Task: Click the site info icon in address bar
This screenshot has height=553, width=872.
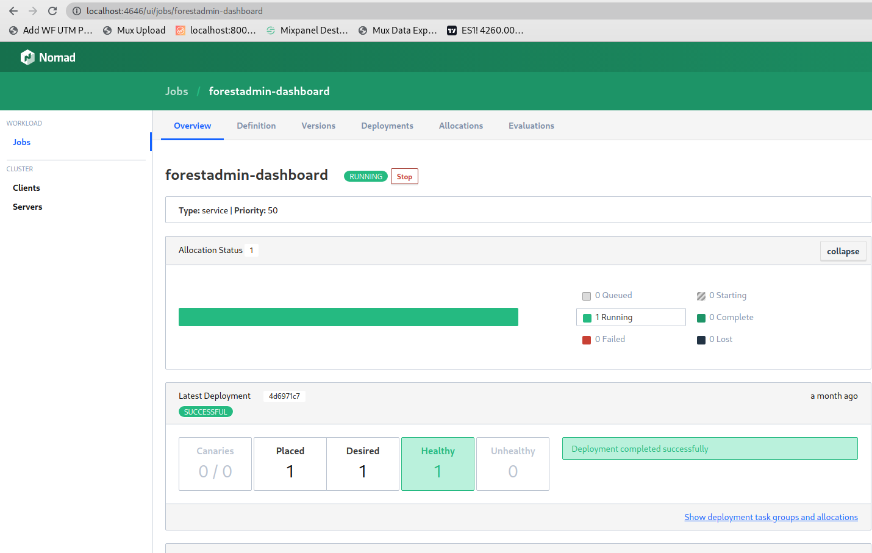Action: click(x=77, y=11)
